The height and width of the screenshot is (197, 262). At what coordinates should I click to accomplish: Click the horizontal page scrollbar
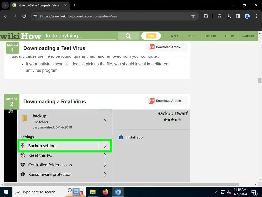coord(122,184)
